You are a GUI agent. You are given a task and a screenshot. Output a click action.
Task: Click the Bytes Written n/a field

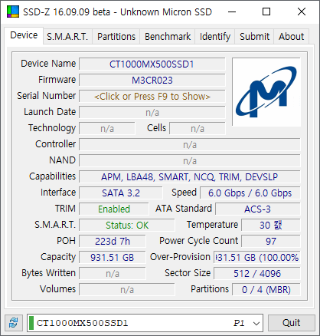(113, 274)
